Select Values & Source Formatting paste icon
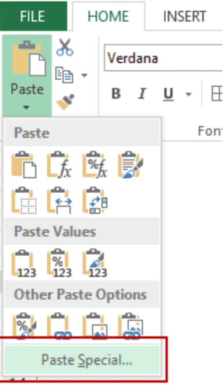 (95, 263)
